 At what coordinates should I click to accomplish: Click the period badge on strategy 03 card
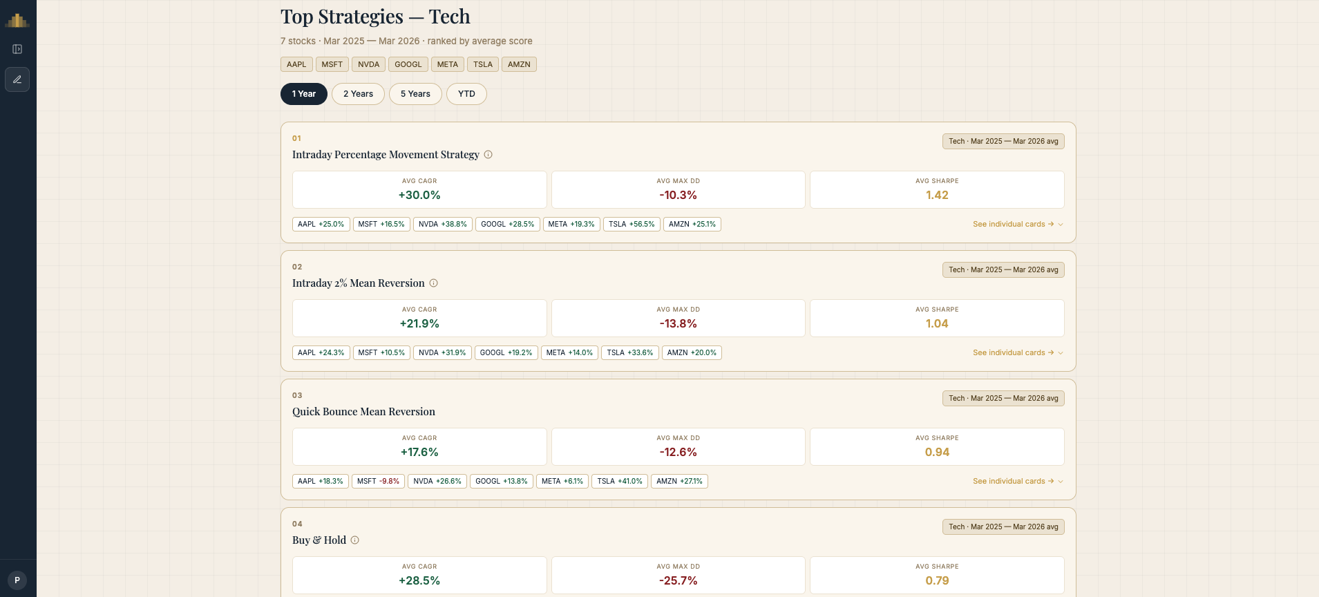(1003, 398)
